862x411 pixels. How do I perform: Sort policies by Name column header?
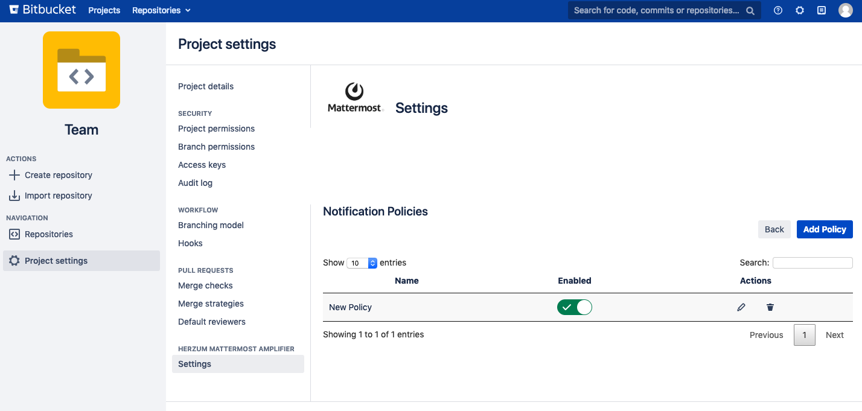406,281
